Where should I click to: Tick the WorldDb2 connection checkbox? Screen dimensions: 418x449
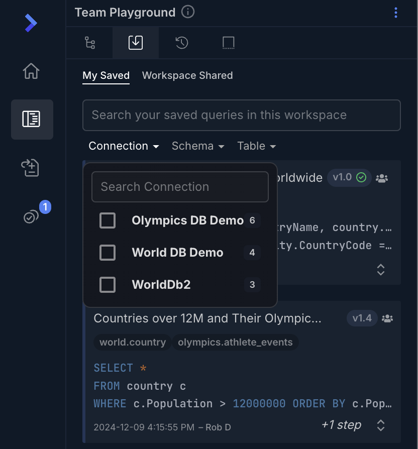pyautogui.click(x=108, y=285)
